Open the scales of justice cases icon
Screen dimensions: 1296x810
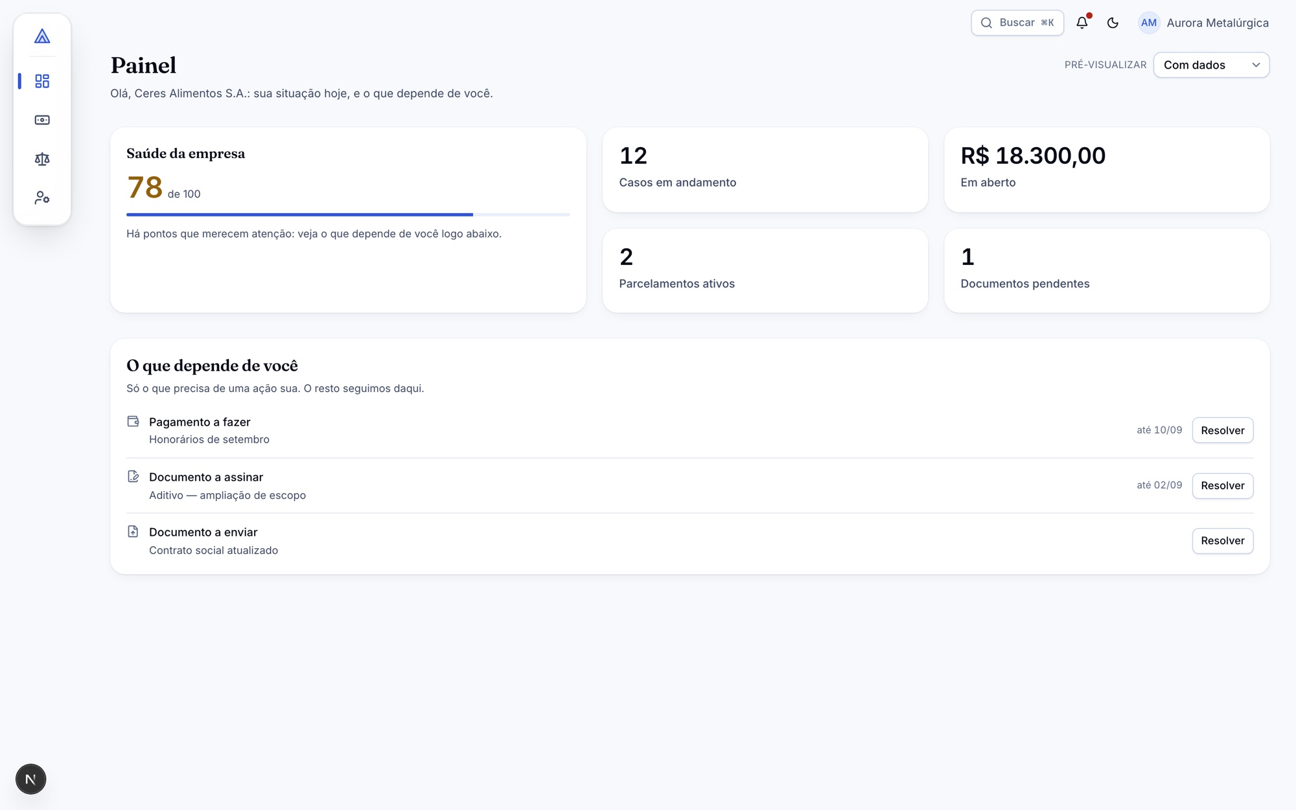(x=42, y=159)
